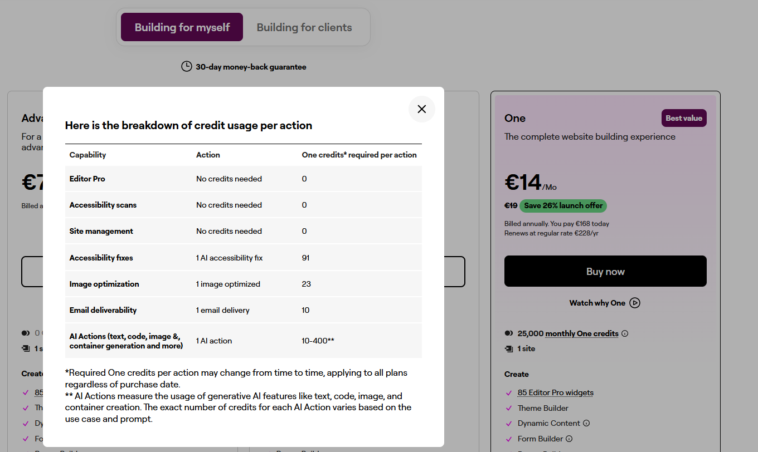Switch to Building for clients tab

pos(304,27)
